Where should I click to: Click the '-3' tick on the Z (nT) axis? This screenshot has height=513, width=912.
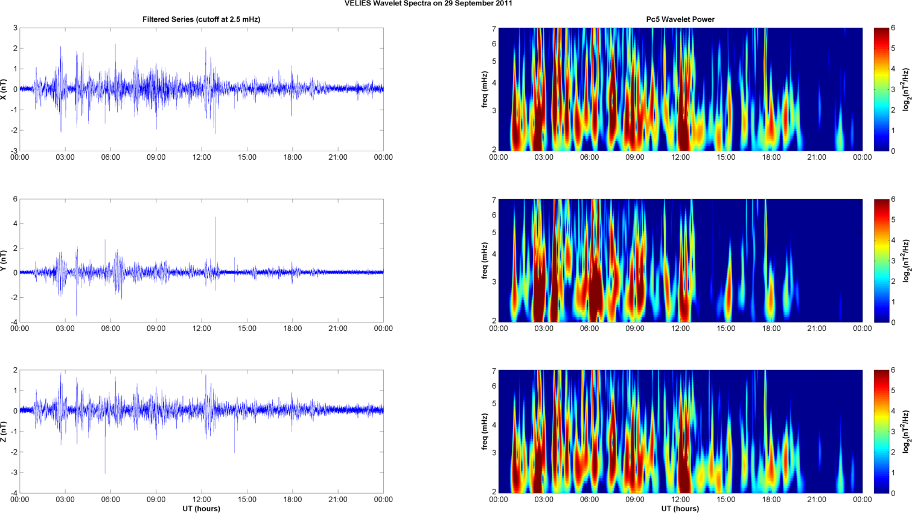(x=14, y=473)
